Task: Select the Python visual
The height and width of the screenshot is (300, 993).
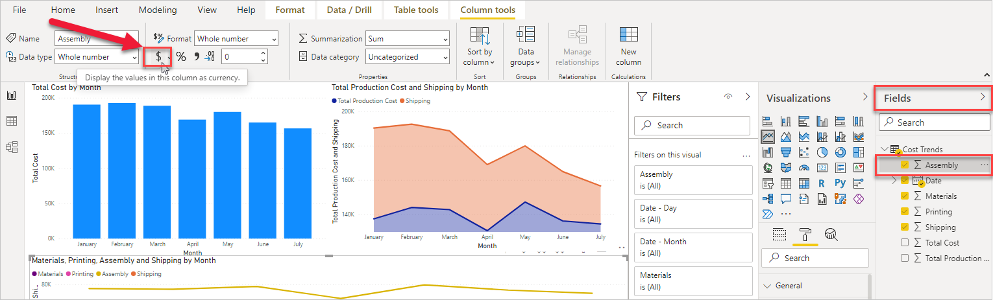Action: [x=840, y=183]
